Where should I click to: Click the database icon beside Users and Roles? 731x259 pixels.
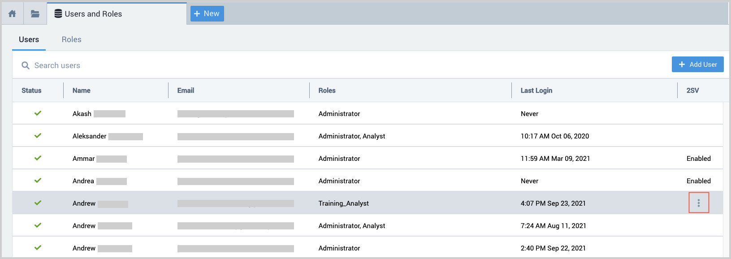(58, 14)
